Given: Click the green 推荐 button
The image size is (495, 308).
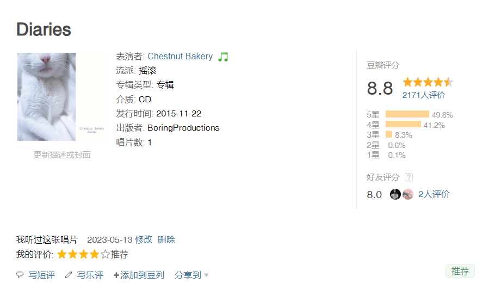Looking at the screenshot, I should coord(460,271).
